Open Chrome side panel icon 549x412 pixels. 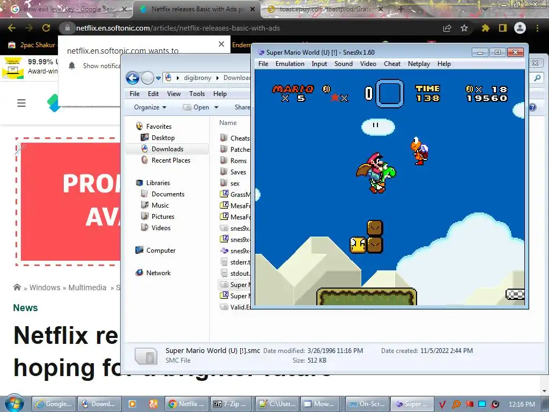tap(503, 28)
